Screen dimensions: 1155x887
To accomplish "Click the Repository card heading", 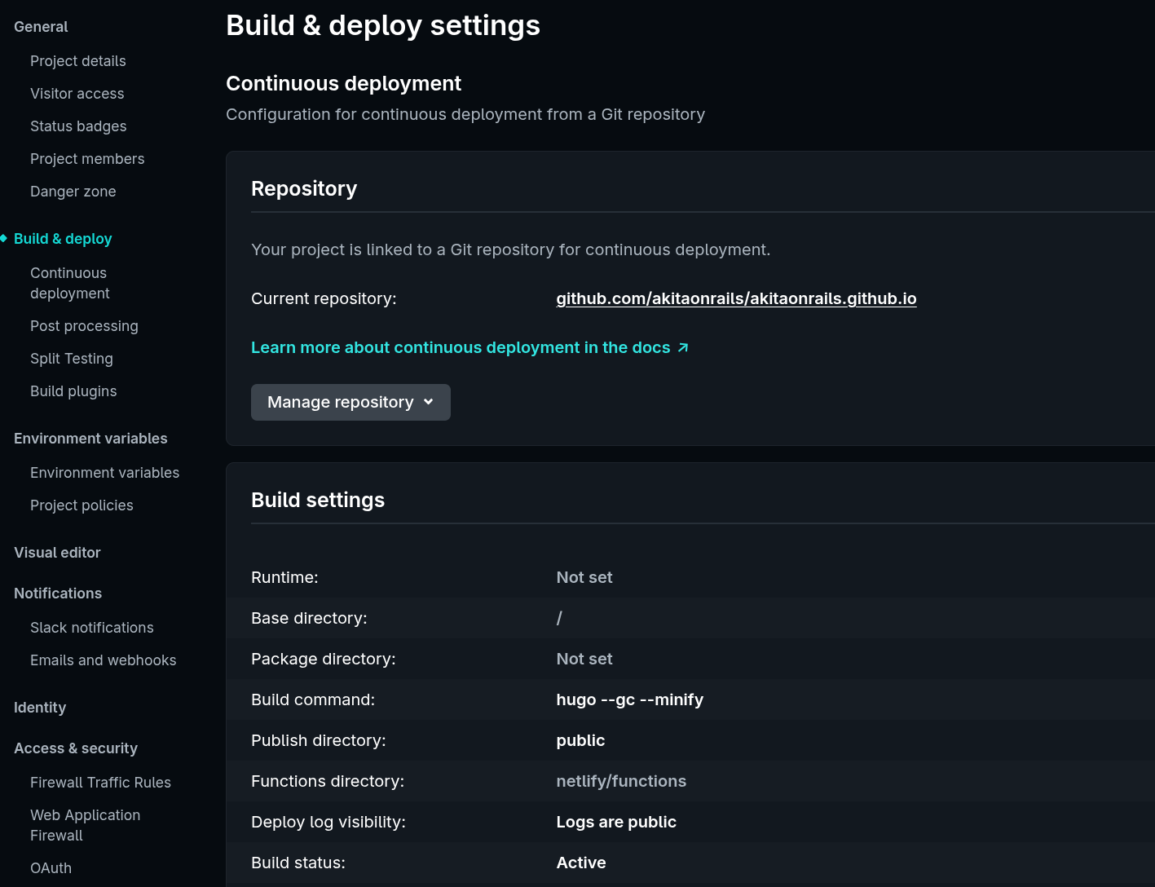I will (304, 188).
